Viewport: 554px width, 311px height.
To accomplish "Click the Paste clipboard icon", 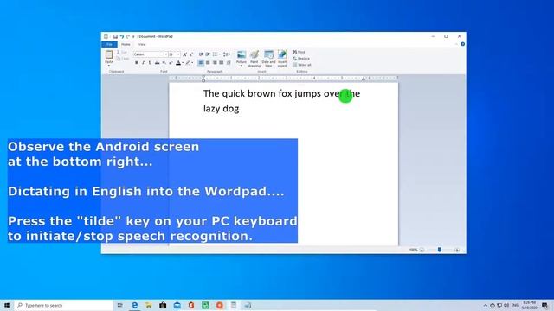I will point(109,54).
